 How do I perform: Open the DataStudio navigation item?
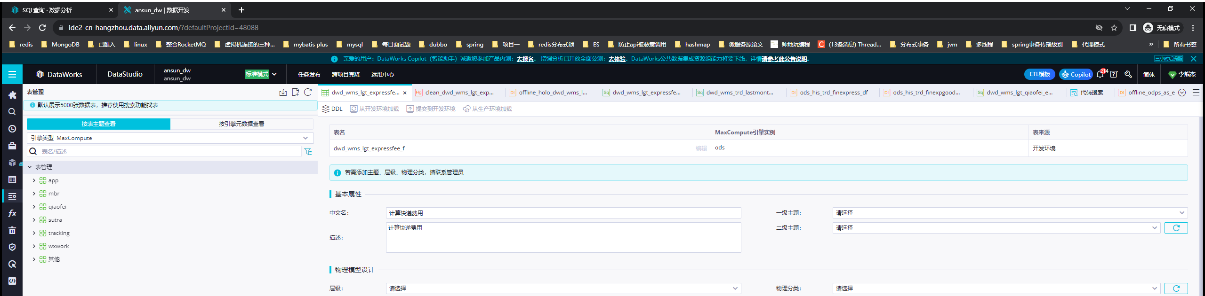tap(125, 74)
